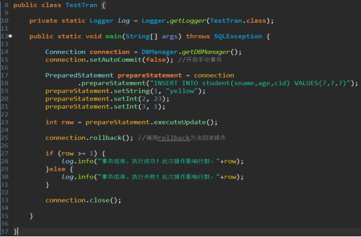Click setAutoCommit on line 15
Viewport: 361px width, 237px height.
pos(115,60)
